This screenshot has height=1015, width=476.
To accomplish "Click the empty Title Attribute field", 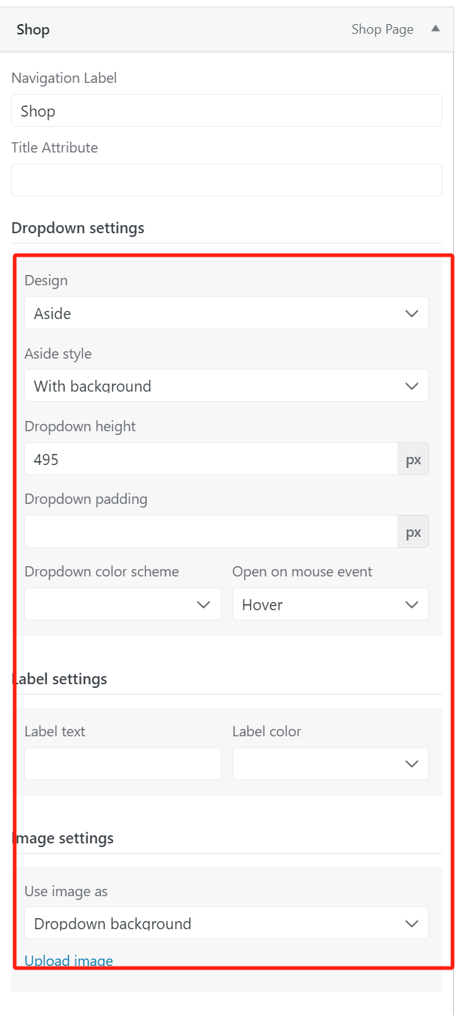I will 226,180.
